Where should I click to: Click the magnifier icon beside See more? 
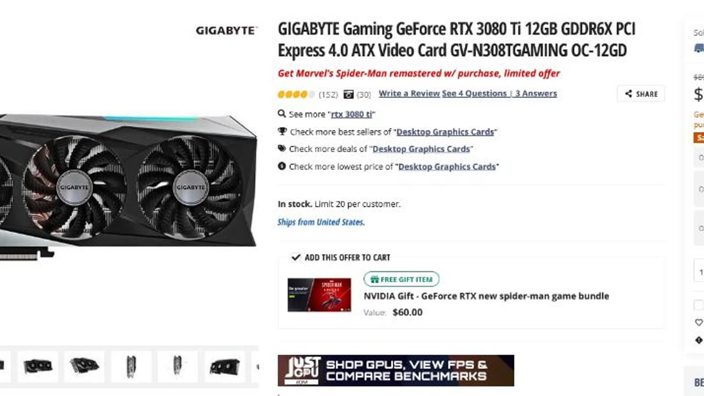(x=282, y=114)
